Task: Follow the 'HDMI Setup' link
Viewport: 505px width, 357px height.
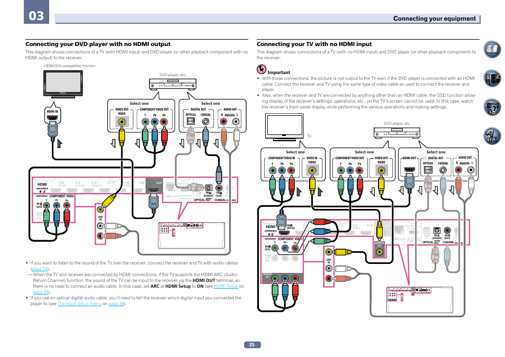Action: click(226, 286)
